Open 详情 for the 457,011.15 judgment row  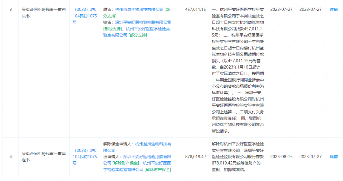pyautogui.click(x=333, y=10)
